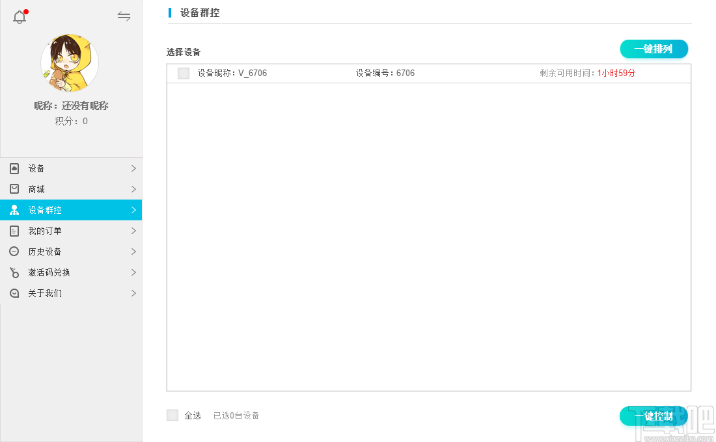Select the 历史设备 history devices icon

pyautogui.click(x=14, y=252)
